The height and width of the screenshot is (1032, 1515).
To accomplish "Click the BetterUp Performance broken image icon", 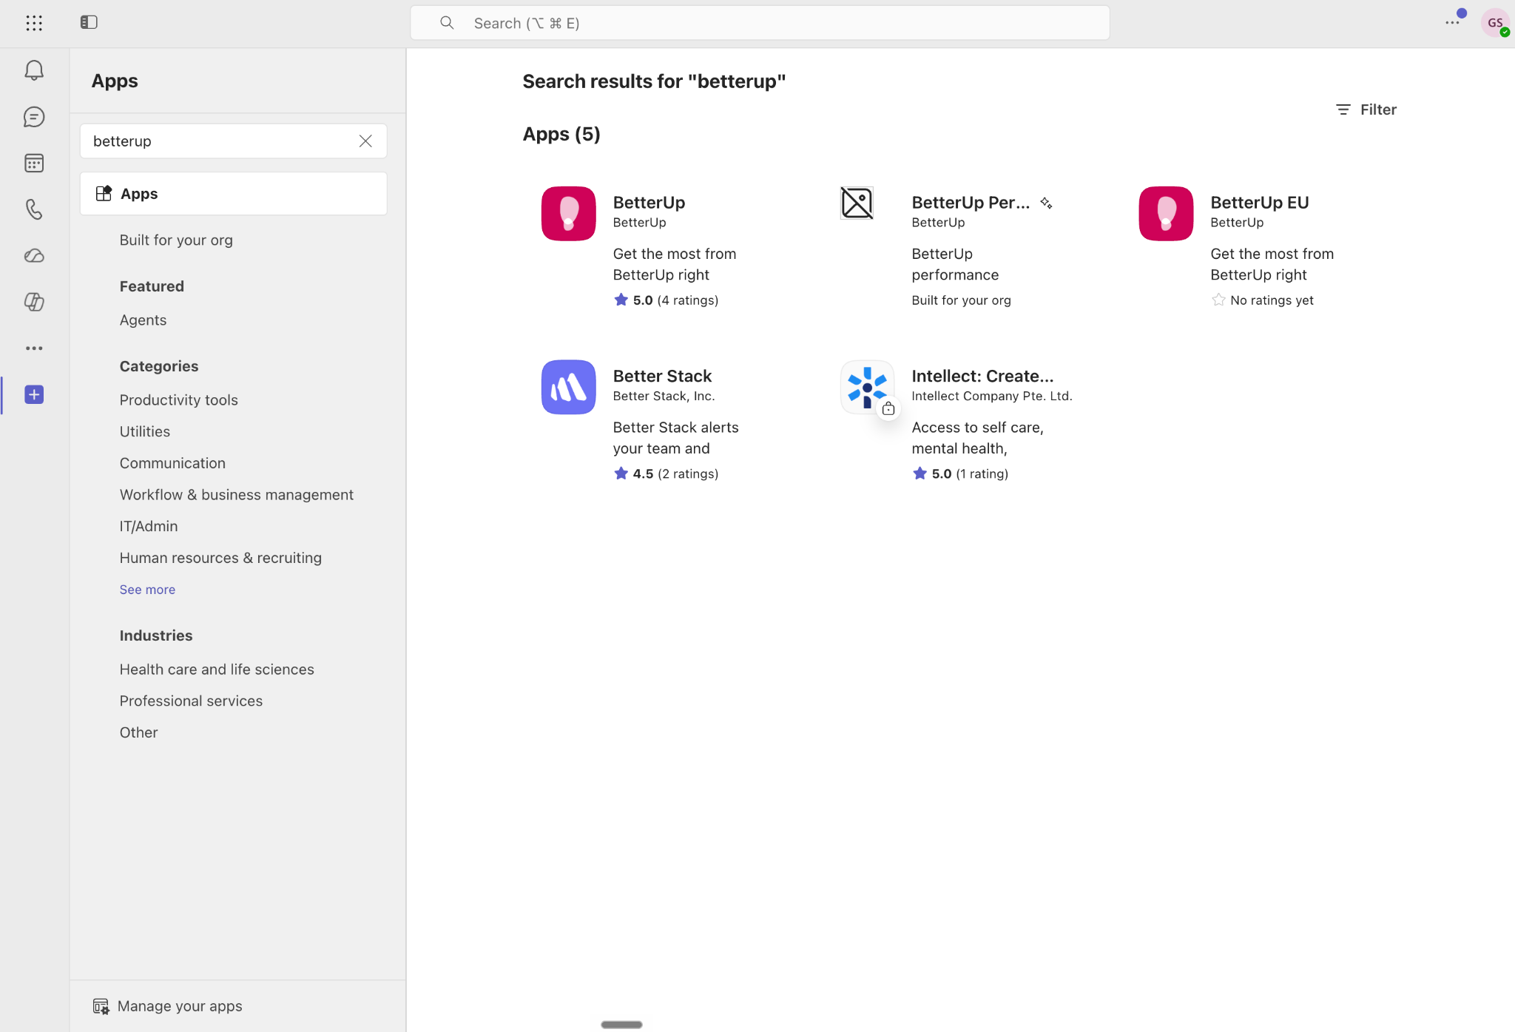I will coord(857,203).
